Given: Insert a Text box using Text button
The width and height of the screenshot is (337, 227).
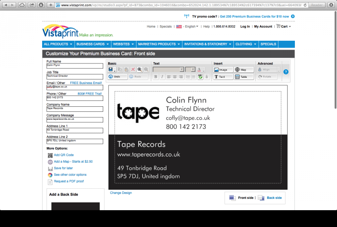Looking at the screenshot, I should 223,77.
